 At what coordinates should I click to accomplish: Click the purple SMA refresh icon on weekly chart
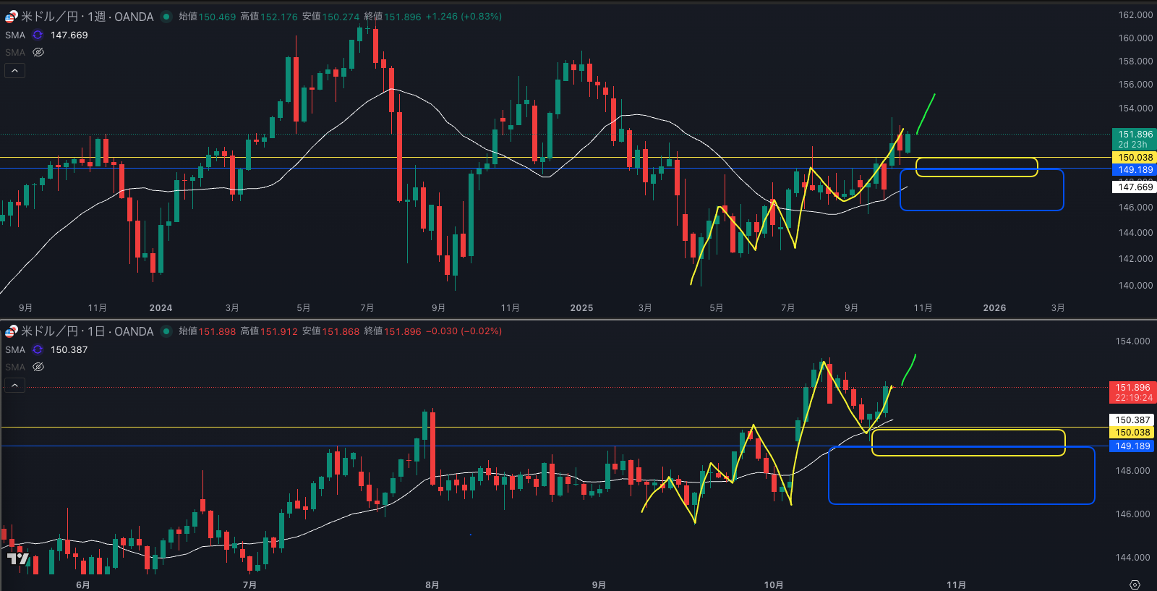point(38,35)
